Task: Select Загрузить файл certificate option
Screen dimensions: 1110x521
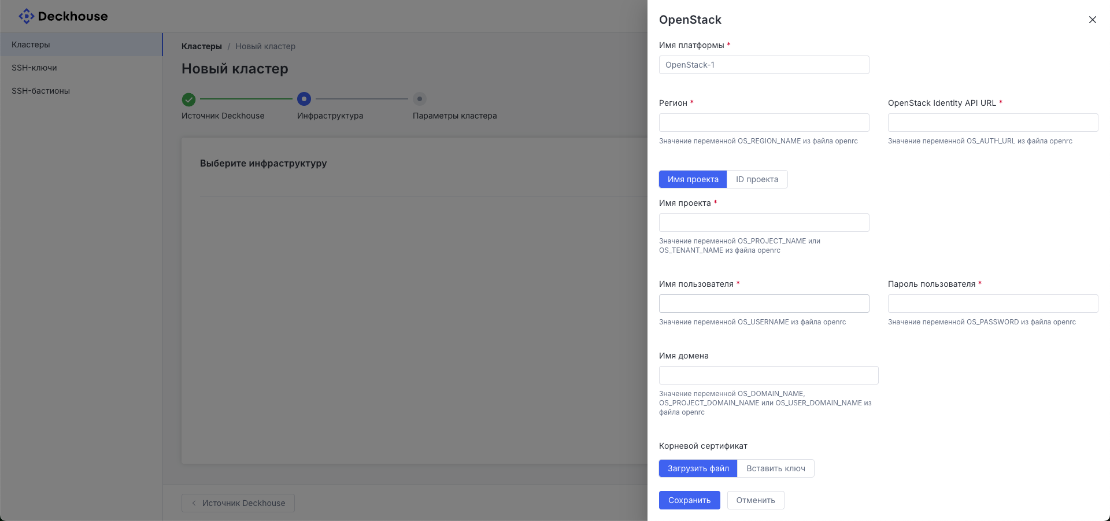Action: click(x=698, y=468)
